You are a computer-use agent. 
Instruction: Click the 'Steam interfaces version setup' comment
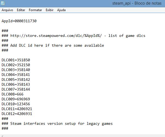pos(61,123)
